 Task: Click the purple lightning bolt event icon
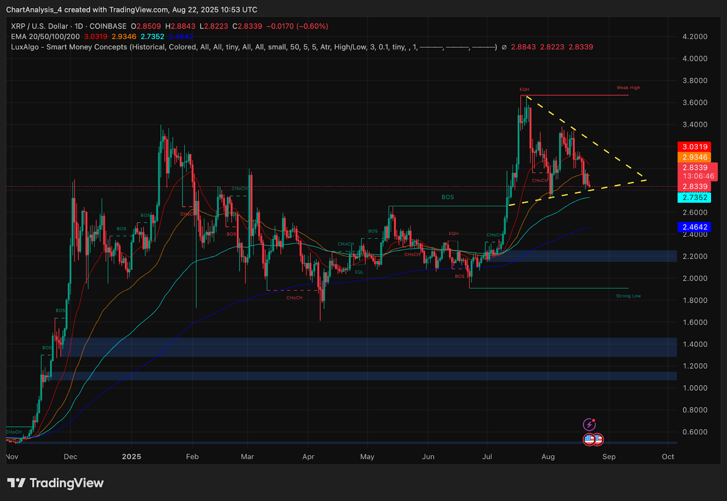tap(589, 425)
